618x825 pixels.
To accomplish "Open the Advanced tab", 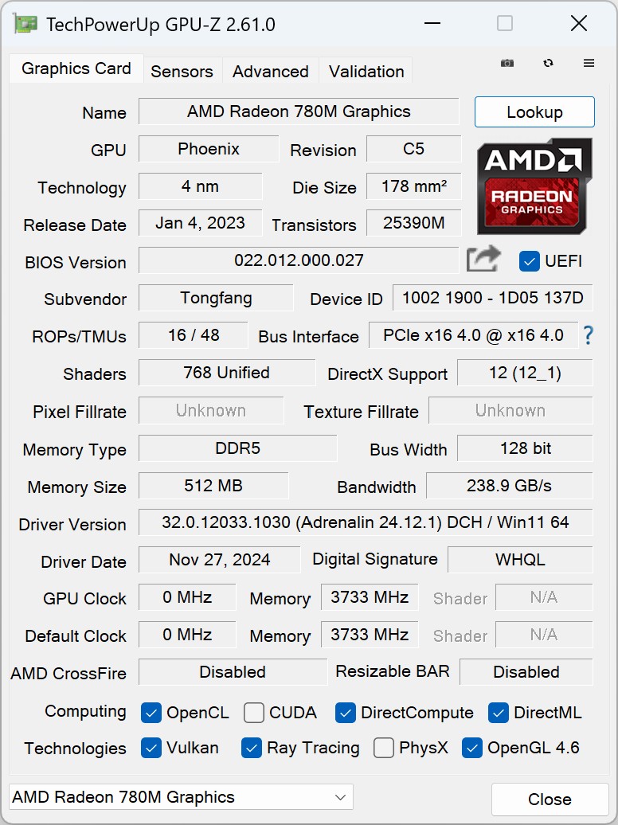I will pos(270,71).
